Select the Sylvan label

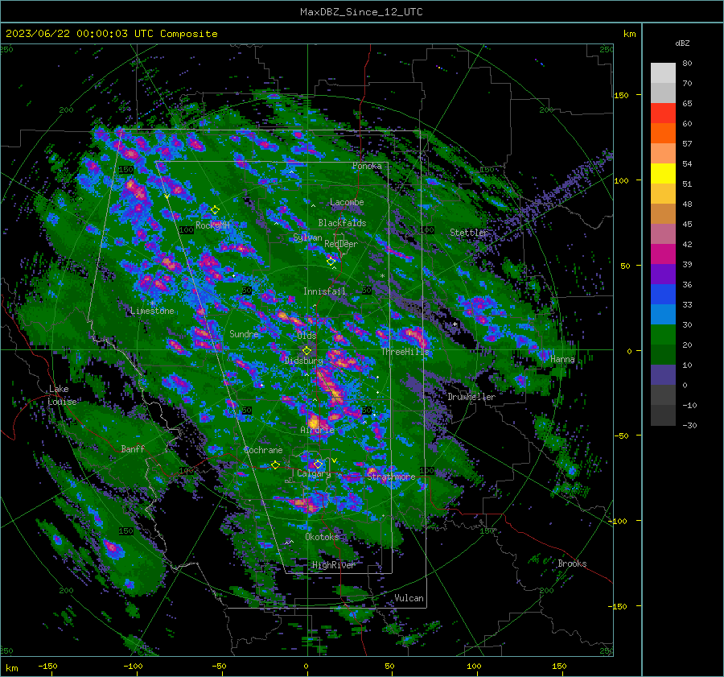point(307,237)
